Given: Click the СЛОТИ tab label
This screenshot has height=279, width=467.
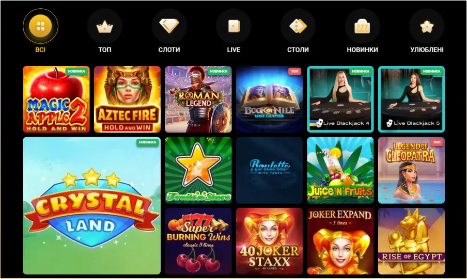Looking at the screenshot, I should tap(169, 50).
